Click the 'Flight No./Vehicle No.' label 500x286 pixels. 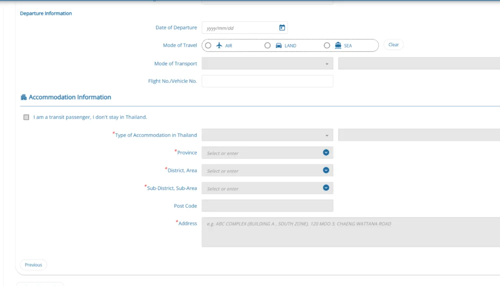coord(172,81)
